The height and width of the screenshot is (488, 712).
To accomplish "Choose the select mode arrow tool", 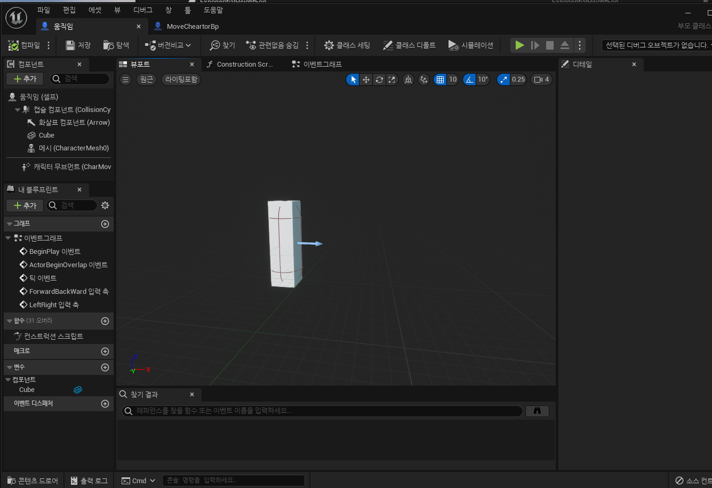I will [353, 79].
